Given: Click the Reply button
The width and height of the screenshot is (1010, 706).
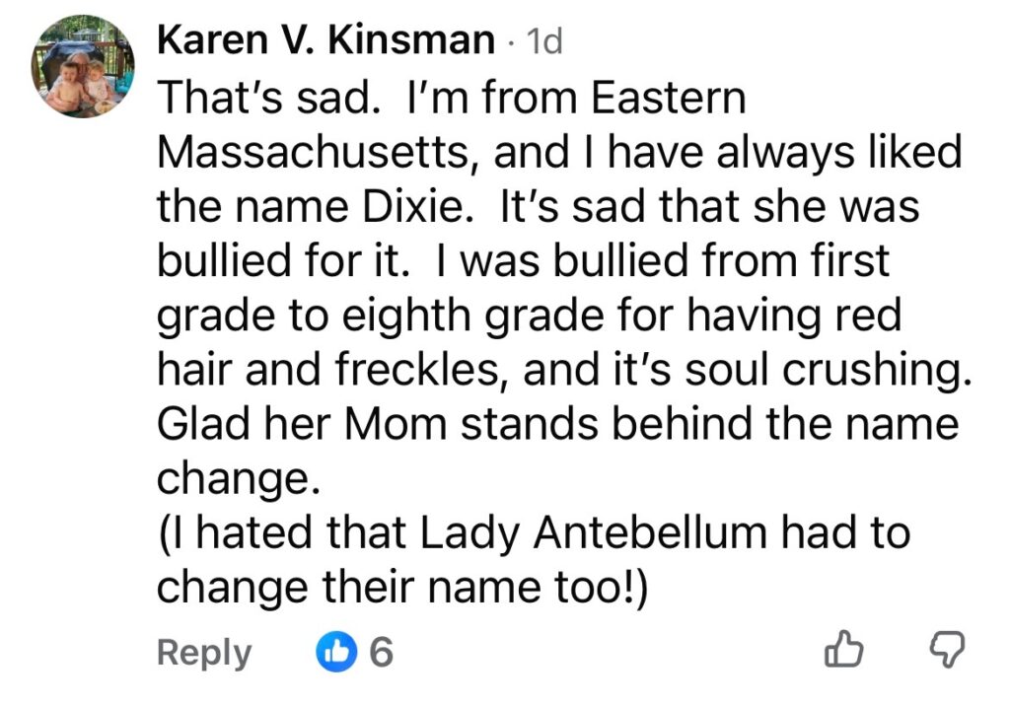Looking at the screenshot, I should tap(204, 652).
